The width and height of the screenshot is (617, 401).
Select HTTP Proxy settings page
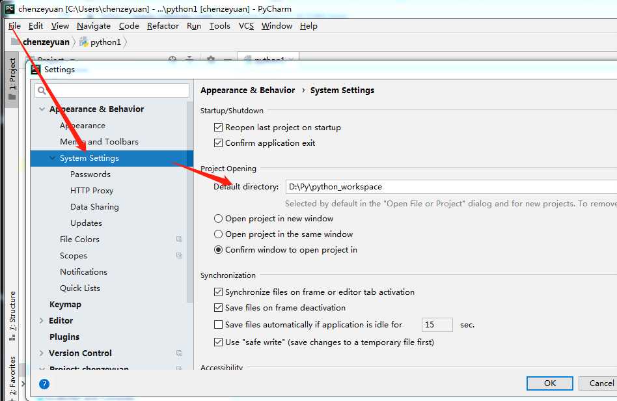[92, 191]
